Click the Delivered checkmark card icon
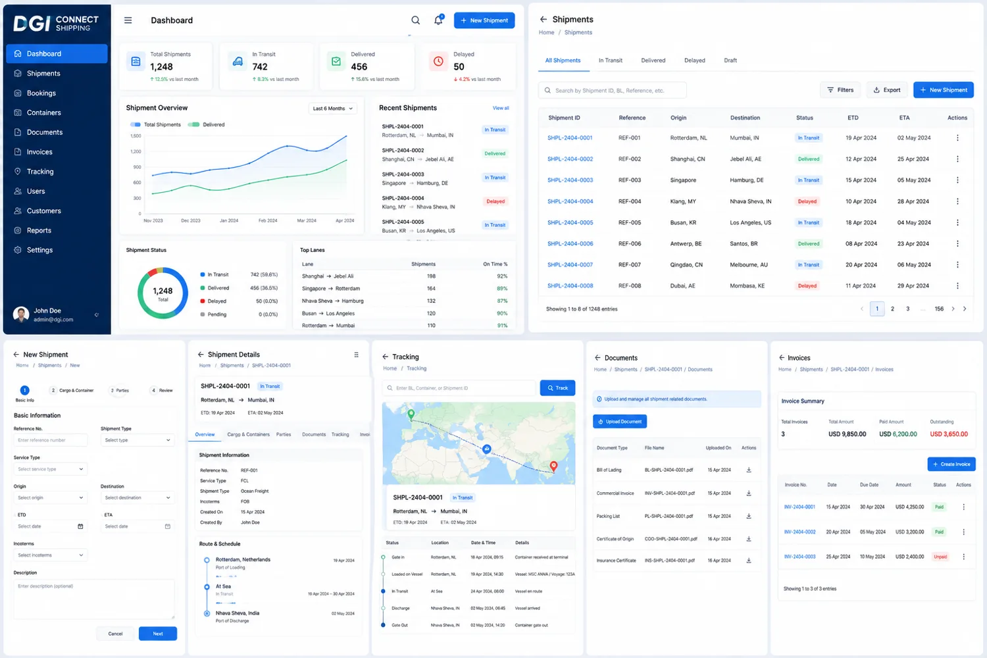The image size is (987, 658). click(336, 61)
